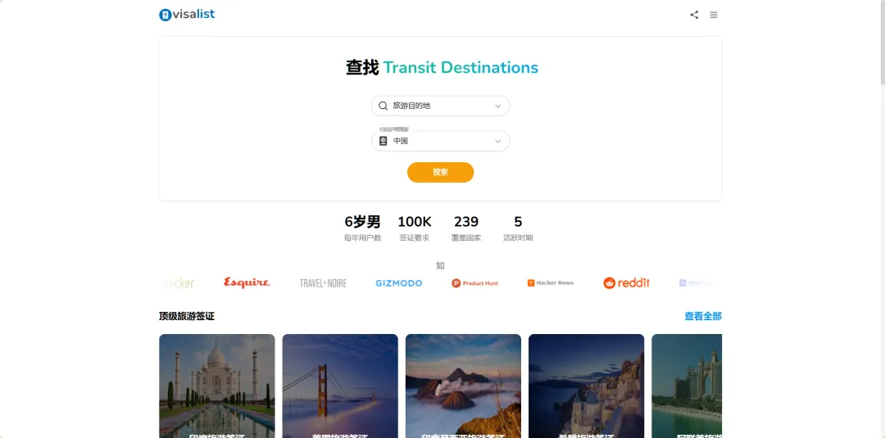Open the share icon in header
The image size is (885, 438).
point(694,15)
